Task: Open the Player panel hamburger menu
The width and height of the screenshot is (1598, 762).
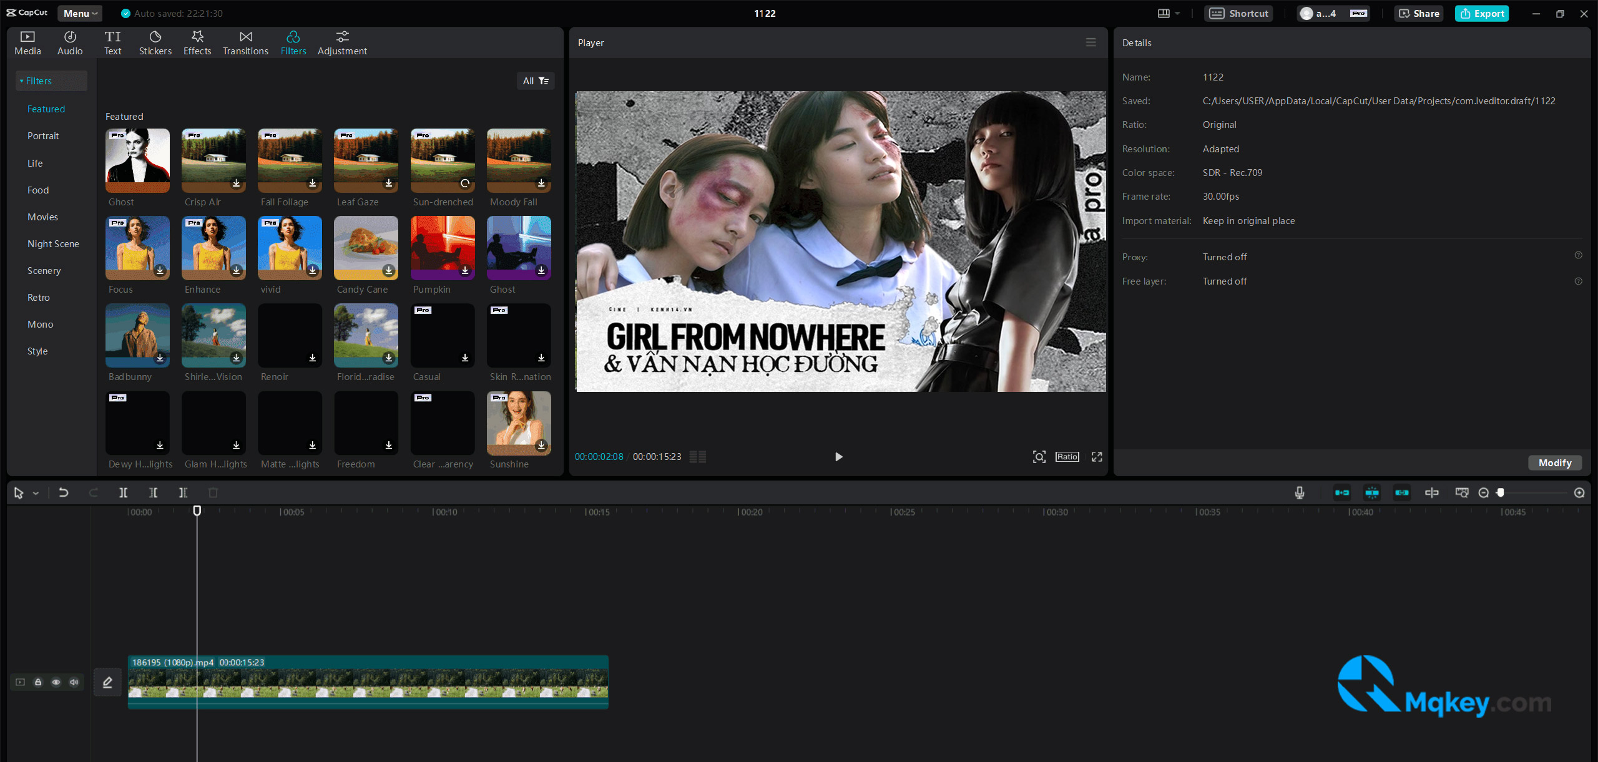Action: pos(1091,42)
